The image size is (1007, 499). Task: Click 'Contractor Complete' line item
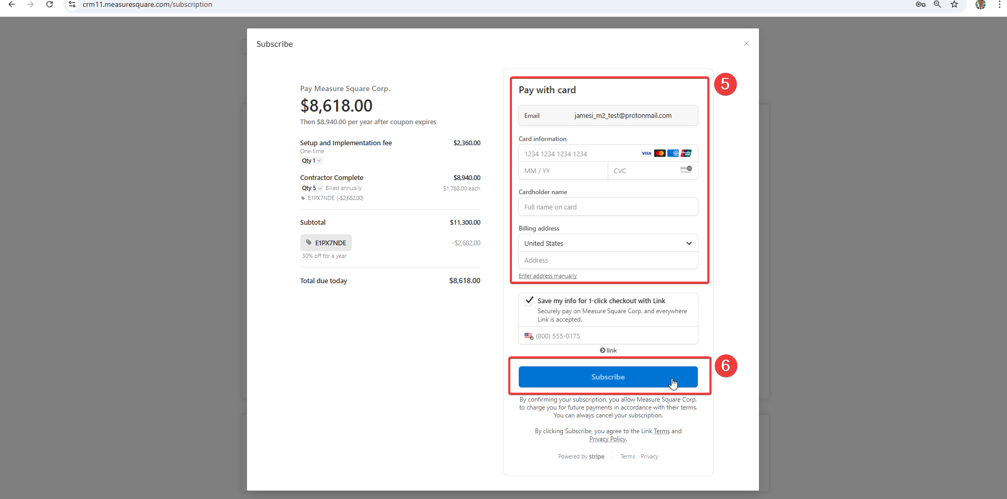tap(332, 177)
